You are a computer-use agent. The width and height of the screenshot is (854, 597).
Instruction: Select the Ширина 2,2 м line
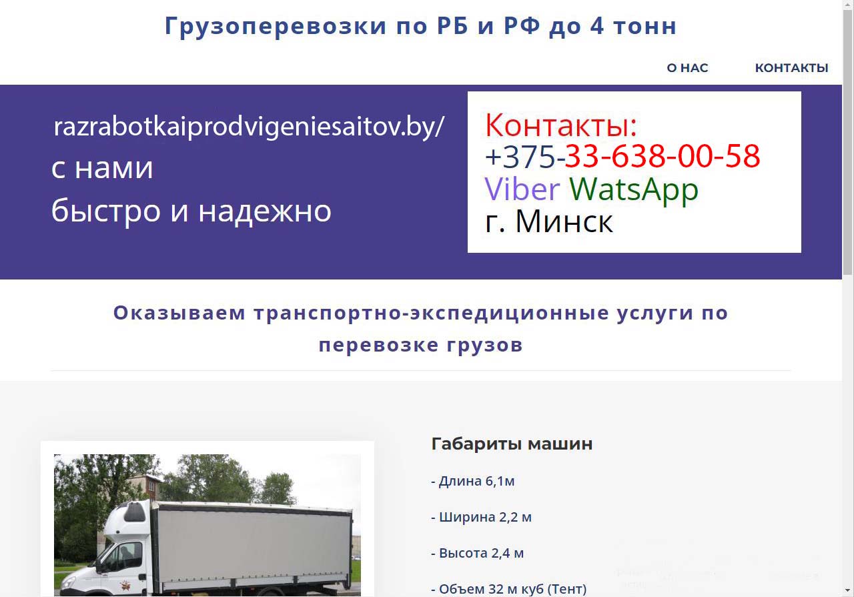coord(481,517)
